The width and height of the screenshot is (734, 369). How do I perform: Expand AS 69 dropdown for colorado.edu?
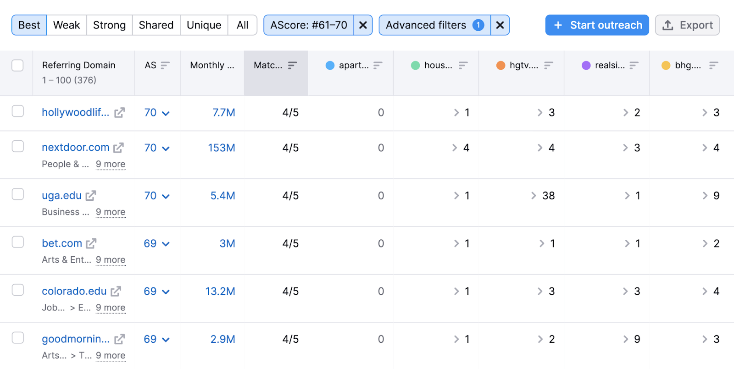166,292
